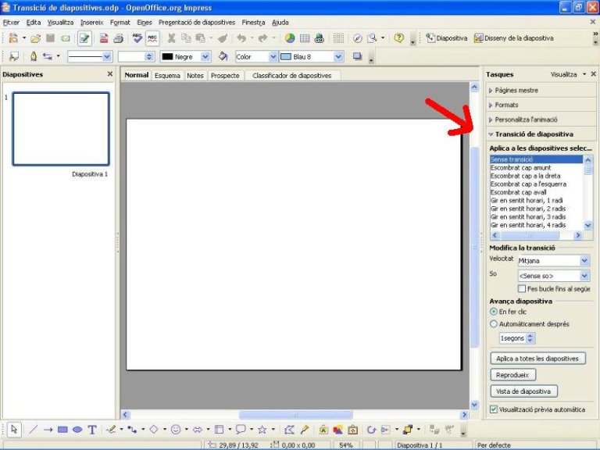600x450 pixels.
Task: Select the Line Ends with Arrow tool
Action: click(x=48, y=430)
